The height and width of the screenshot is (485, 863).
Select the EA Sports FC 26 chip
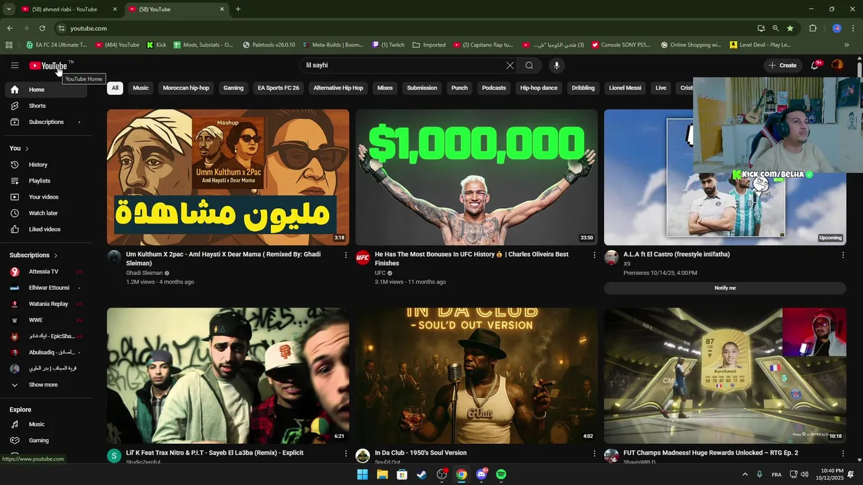click(278, 88)
